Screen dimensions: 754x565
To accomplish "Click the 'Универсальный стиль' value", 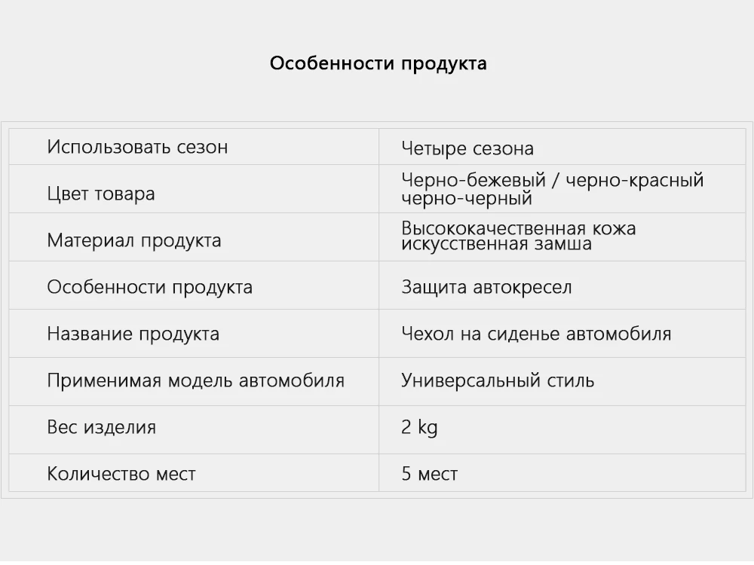I will coord(498,380).
